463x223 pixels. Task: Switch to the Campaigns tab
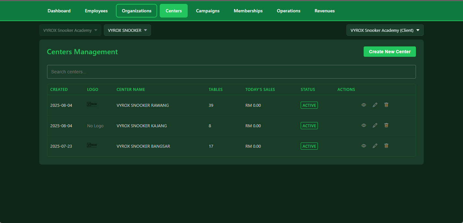coord(207,10)
